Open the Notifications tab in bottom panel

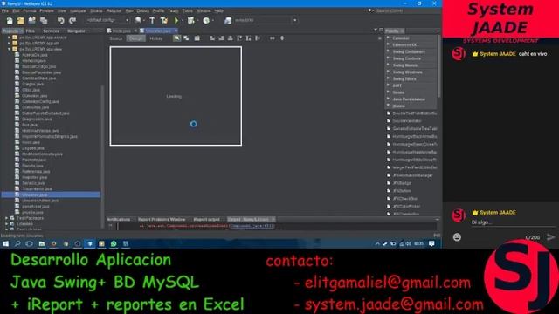119,219
